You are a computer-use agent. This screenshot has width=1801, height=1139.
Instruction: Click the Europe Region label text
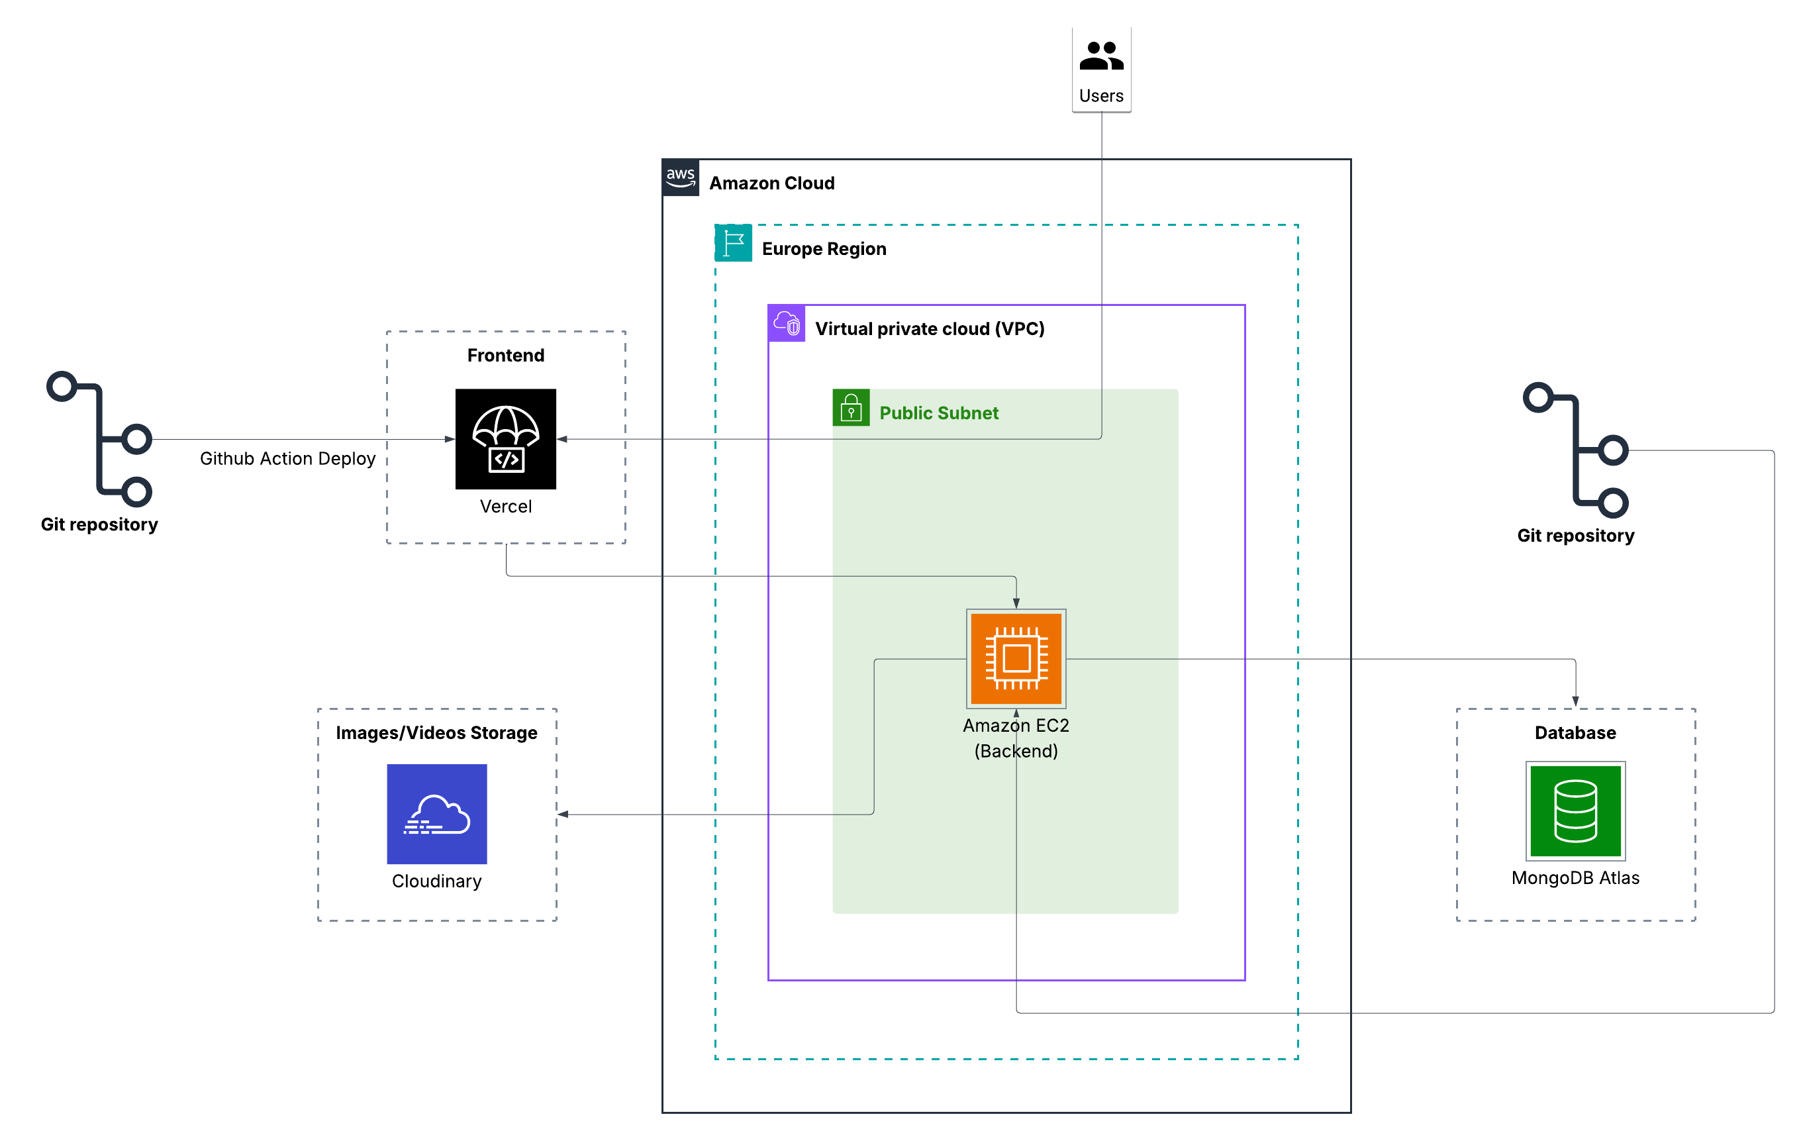[824, 249]
